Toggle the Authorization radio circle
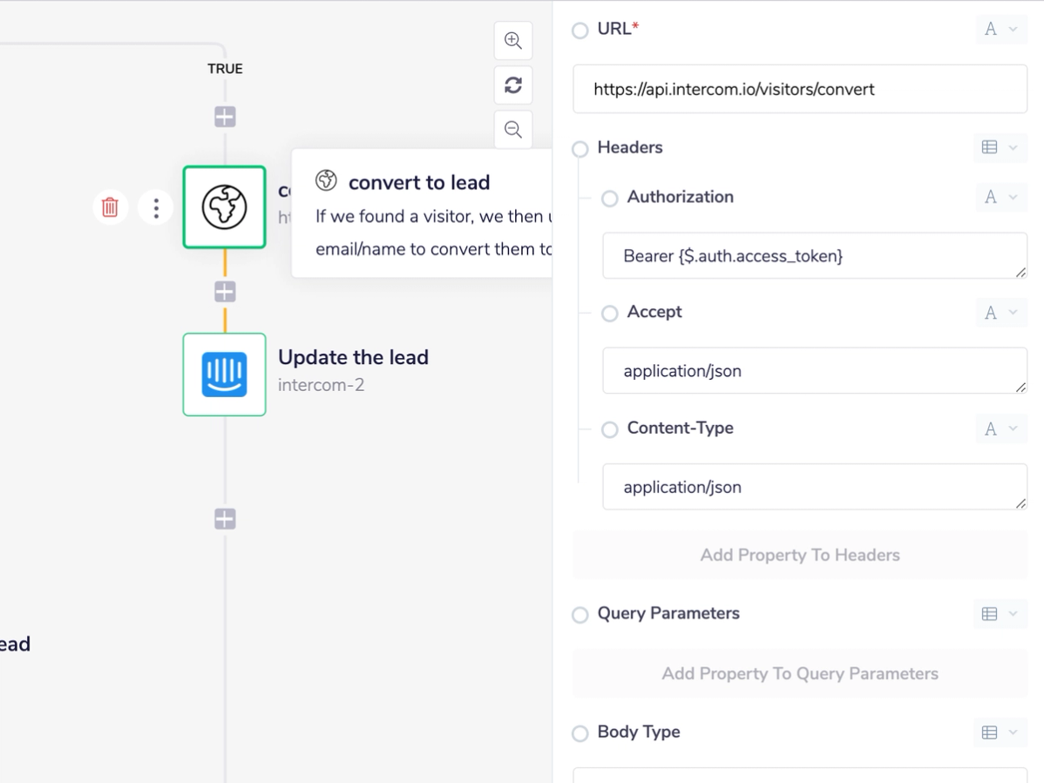 point(610,199)
